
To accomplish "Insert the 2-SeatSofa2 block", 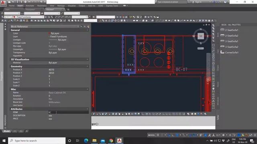I will pos(229,36).
